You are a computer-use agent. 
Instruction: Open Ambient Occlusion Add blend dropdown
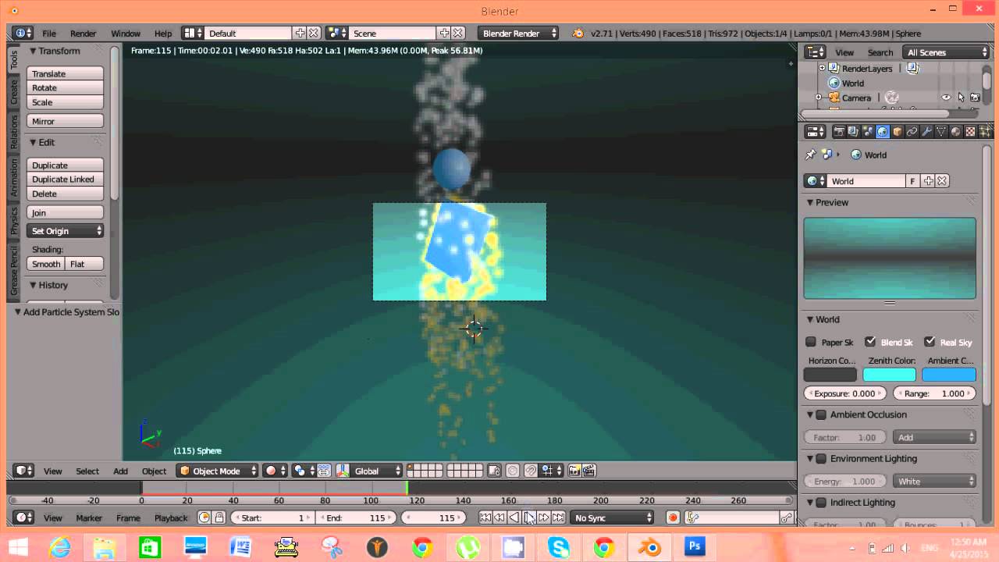(x=935, y=437)
